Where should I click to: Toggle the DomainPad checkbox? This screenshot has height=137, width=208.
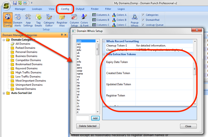[x=143, y=20]
